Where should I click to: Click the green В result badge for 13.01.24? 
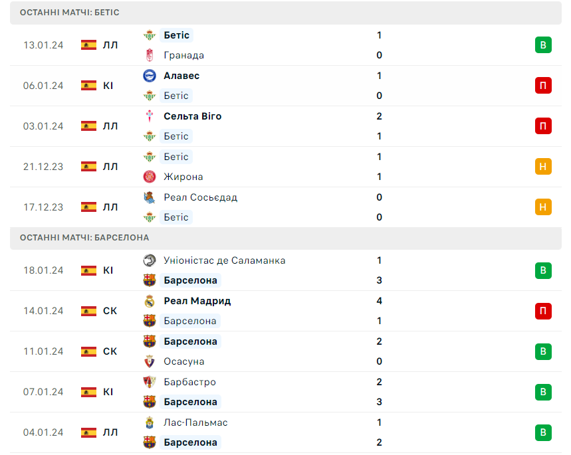(543, 45)
